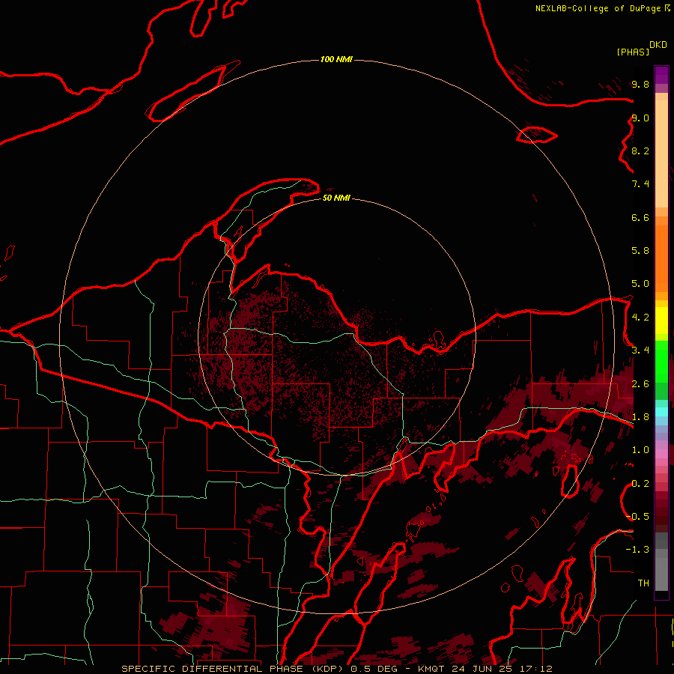Click the 17:12 timestamp in the footer
Screen dimensions: 674x674
click(535, 669)
